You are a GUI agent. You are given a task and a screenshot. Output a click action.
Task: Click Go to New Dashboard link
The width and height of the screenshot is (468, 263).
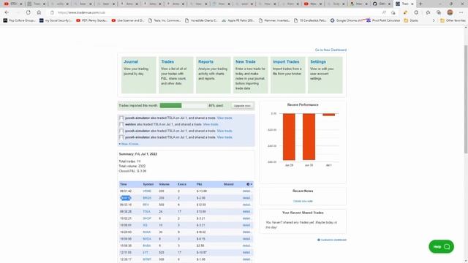tap(331, 50)
